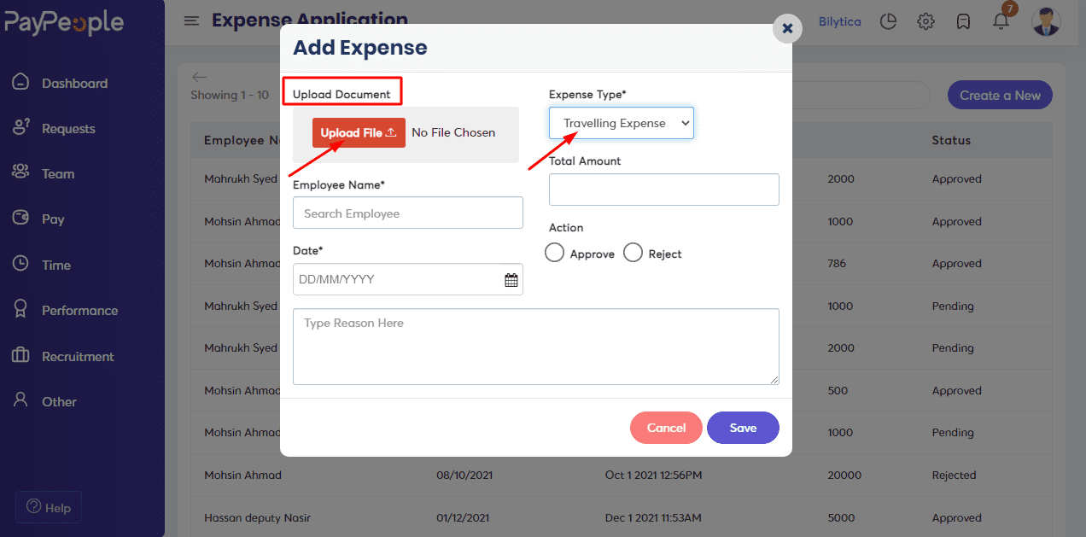Focus the Search Employee field
This screenshot has width=1086, height=537.
click(x=407, y=213)
